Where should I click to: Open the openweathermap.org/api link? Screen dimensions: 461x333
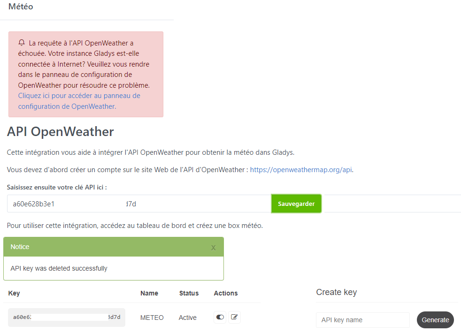(301, 170)
